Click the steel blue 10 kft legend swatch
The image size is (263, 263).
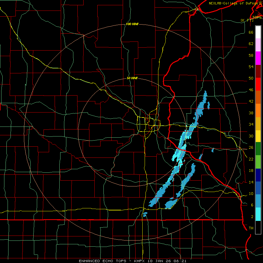coord(258,201)
